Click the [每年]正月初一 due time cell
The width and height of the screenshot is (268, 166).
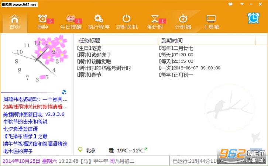[x=176, y=75]
